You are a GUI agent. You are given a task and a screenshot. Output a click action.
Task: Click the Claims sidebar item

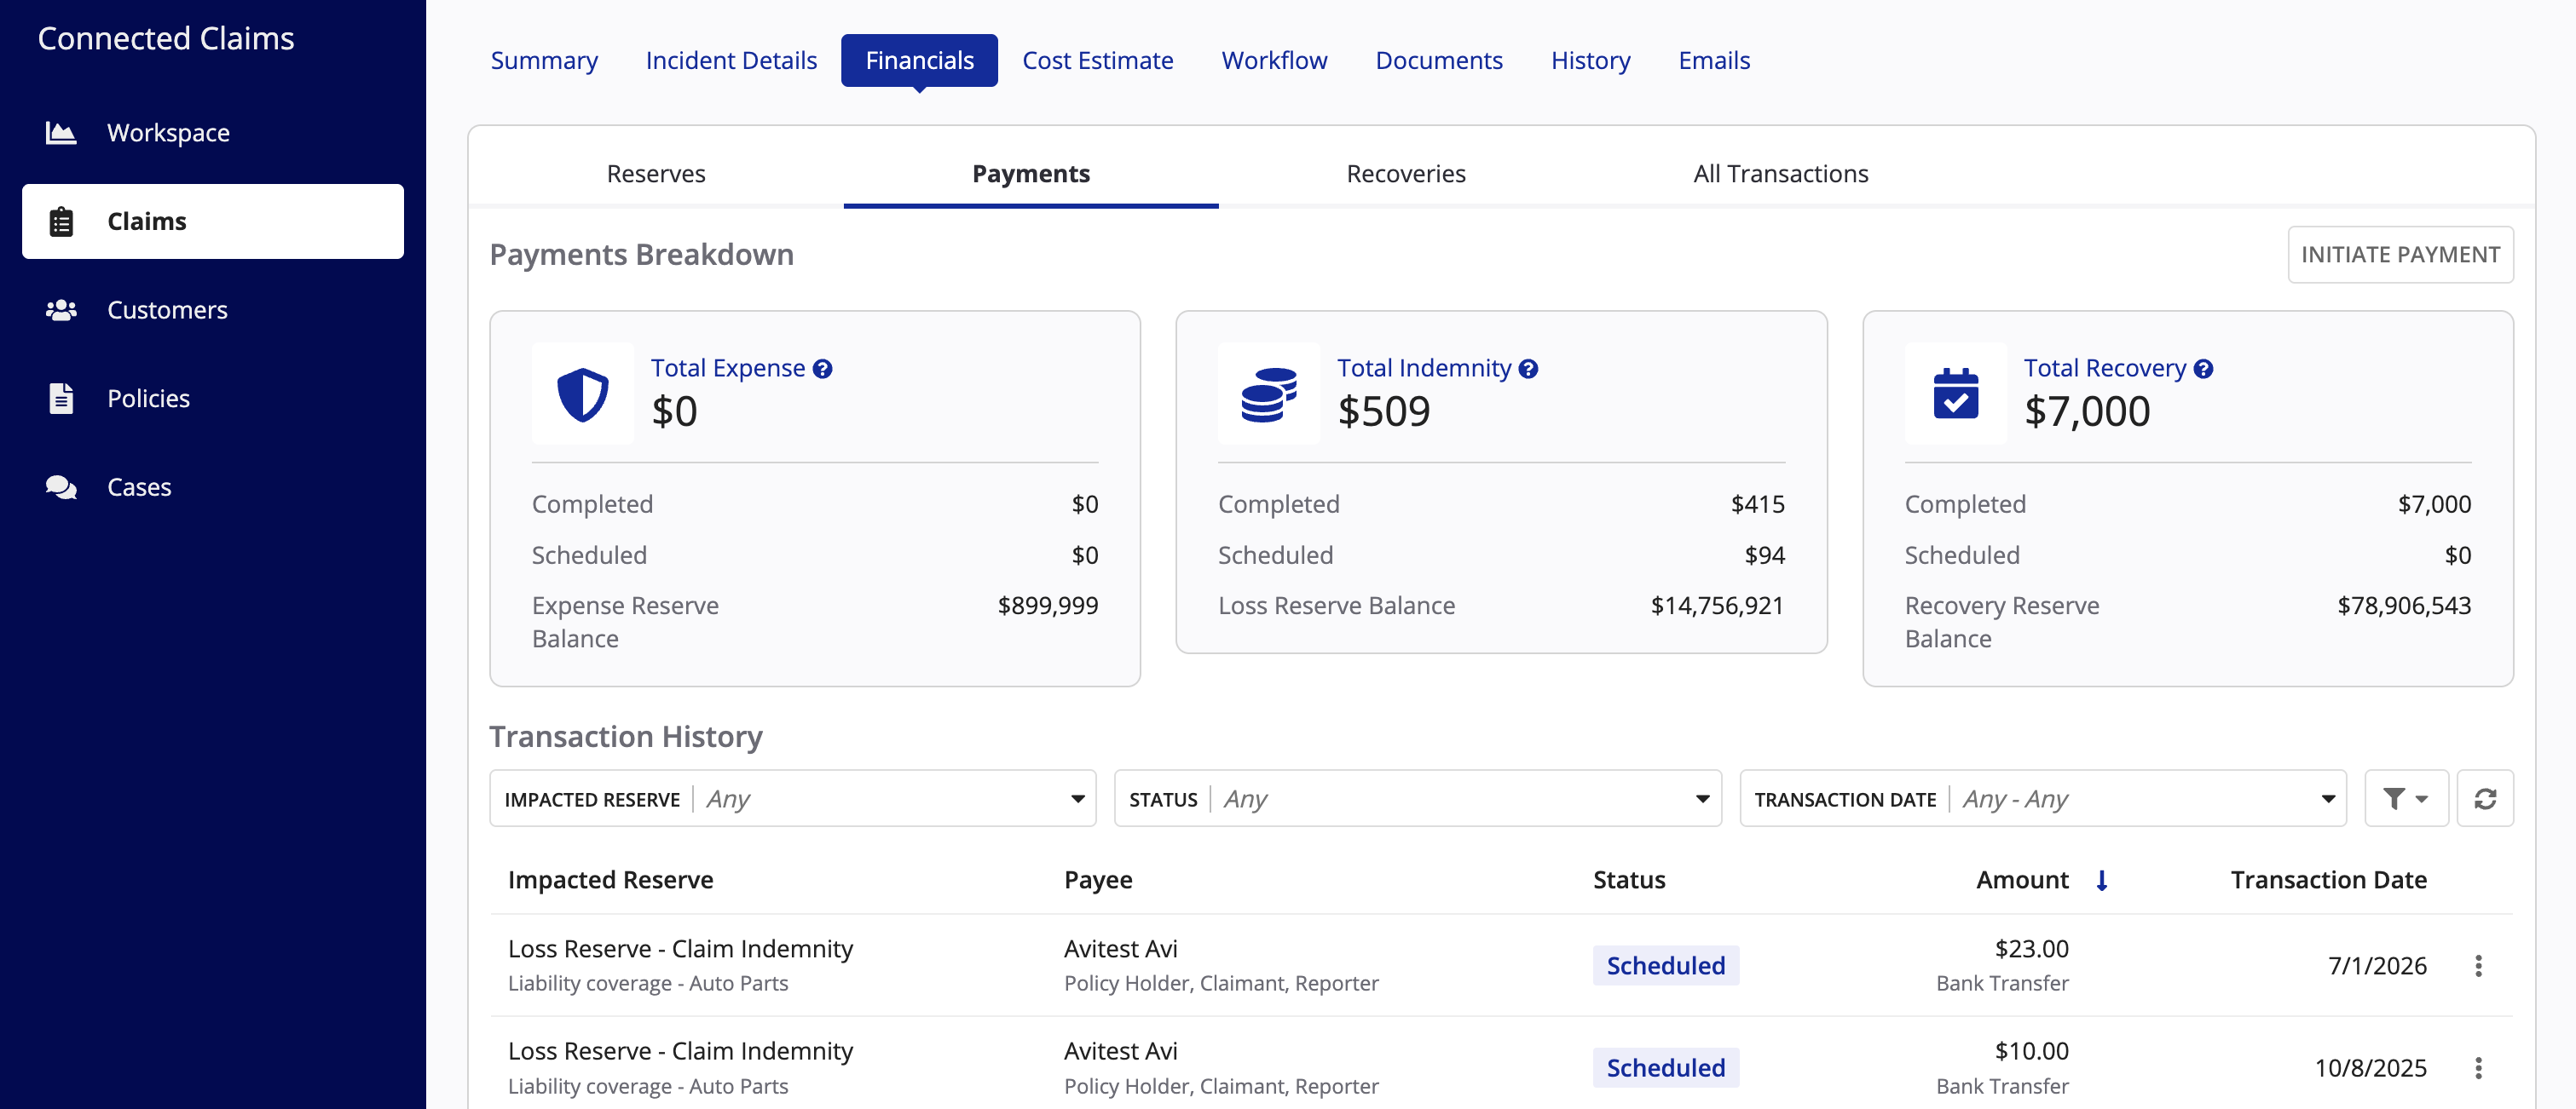coord(213,221)
